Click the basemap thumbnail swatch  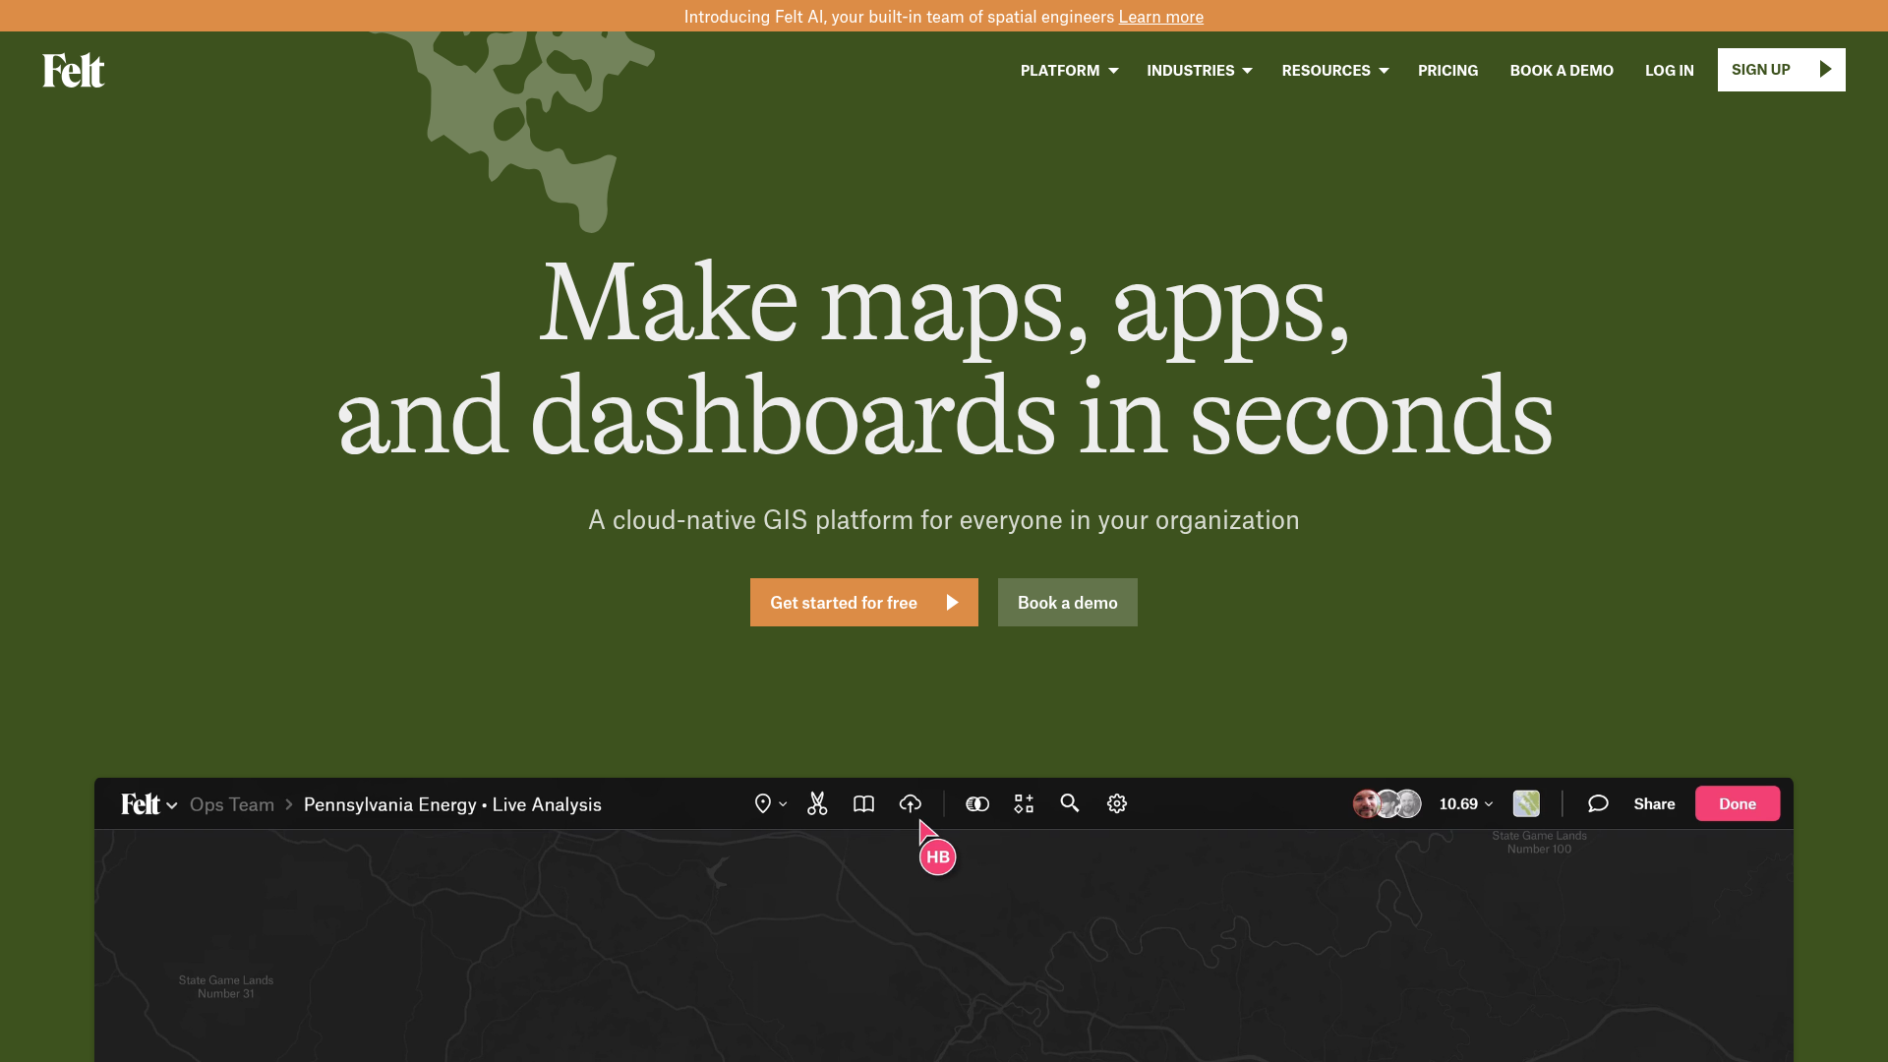(1526, 804)
